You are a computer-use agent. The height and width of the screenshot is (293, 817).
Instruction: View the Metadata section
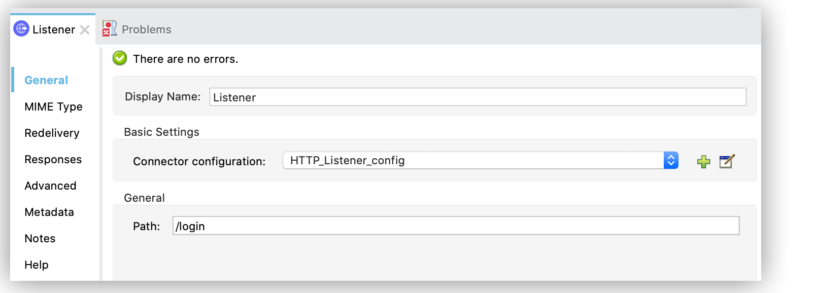pos(49,212)
